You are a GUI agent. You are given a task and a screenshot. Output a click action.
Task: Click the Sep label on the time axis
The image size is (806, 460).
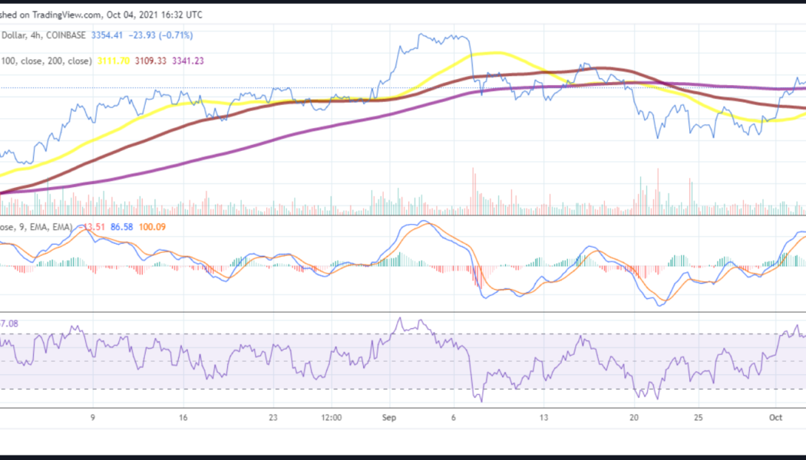388,418
